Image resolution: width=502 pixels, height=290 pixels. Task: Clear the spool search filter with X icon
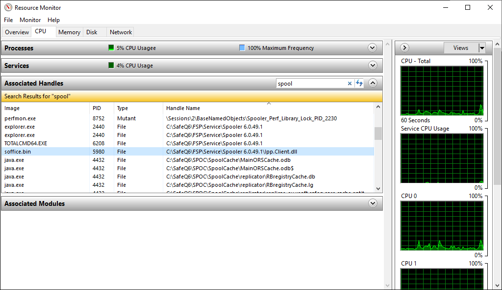click(350, 83)
